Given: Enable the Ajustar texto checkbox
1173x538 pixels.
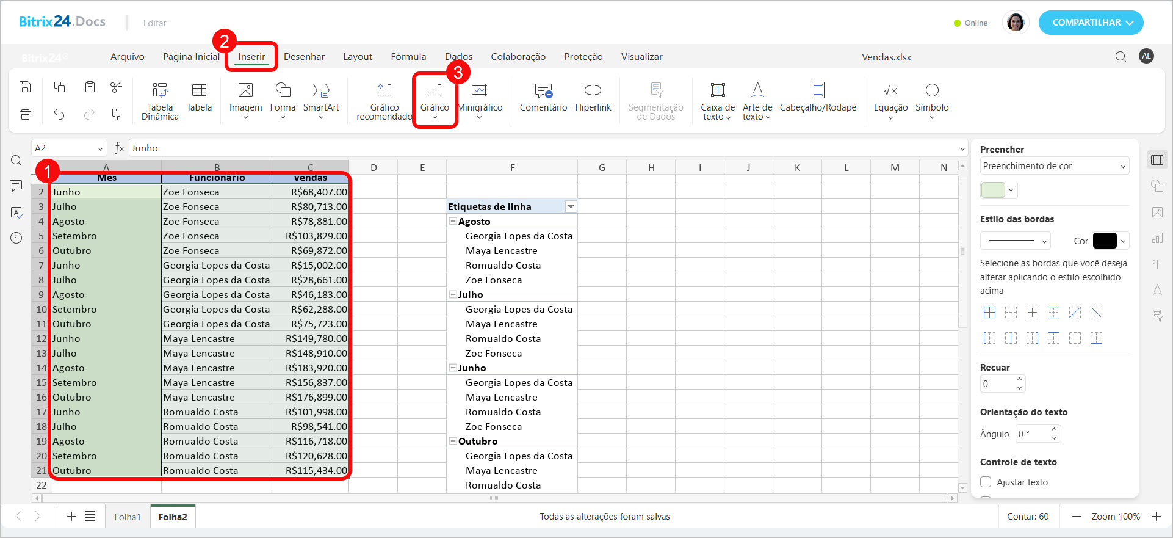Looking at the screenshot, I should (986, 482).
